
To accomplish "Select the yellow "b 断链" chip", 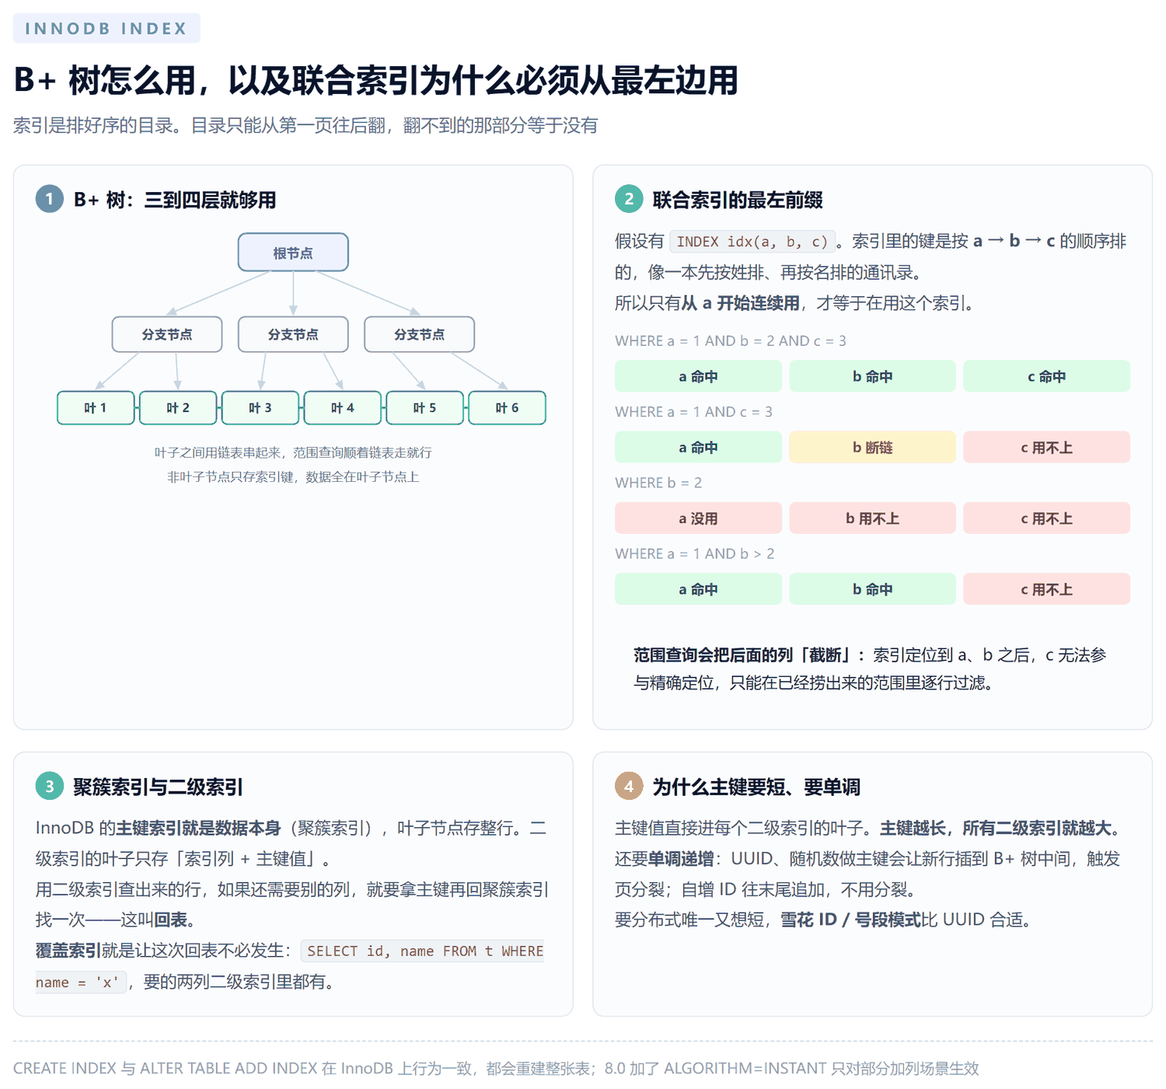I will pos(872,448).
